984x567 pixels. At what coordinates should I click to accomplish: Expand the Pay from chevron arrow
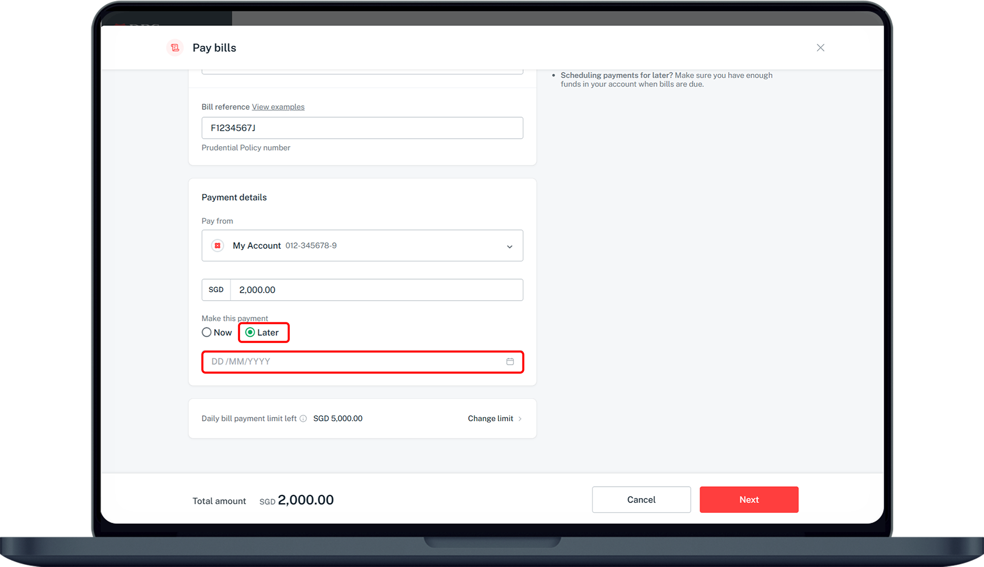510,247
